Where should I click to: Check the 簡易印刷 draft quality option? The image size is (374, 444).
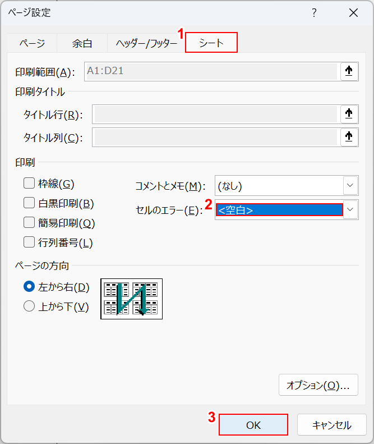29,223
